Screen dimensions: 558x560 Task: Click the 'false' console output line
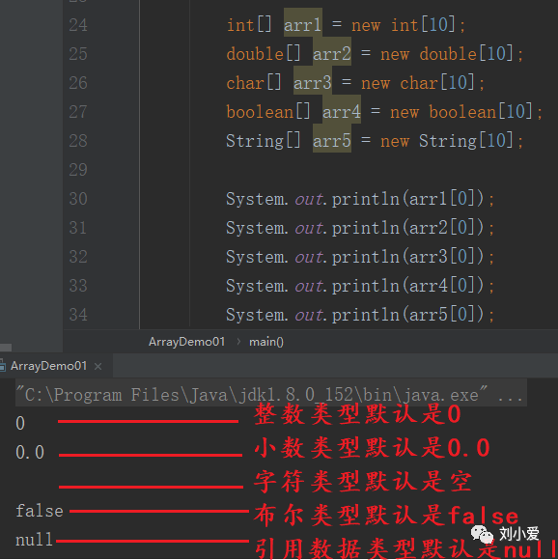click(40, 511)
